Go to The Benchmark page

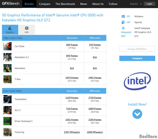[65, 4]
